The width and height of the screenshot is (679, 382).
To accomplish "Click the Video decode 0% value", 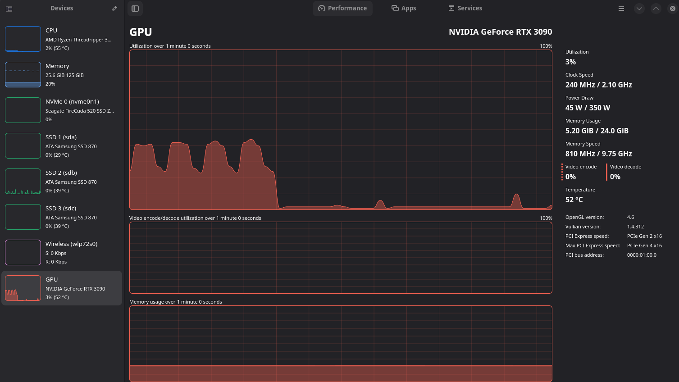I will coord(615,177).
